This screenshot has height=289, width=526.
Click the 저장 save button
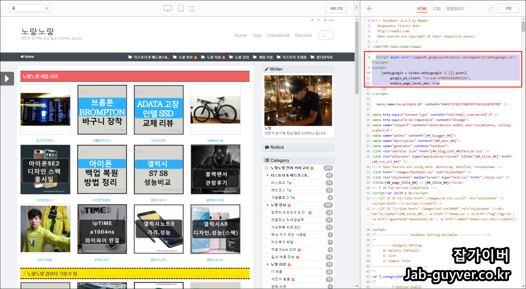(x=508, y=8)
